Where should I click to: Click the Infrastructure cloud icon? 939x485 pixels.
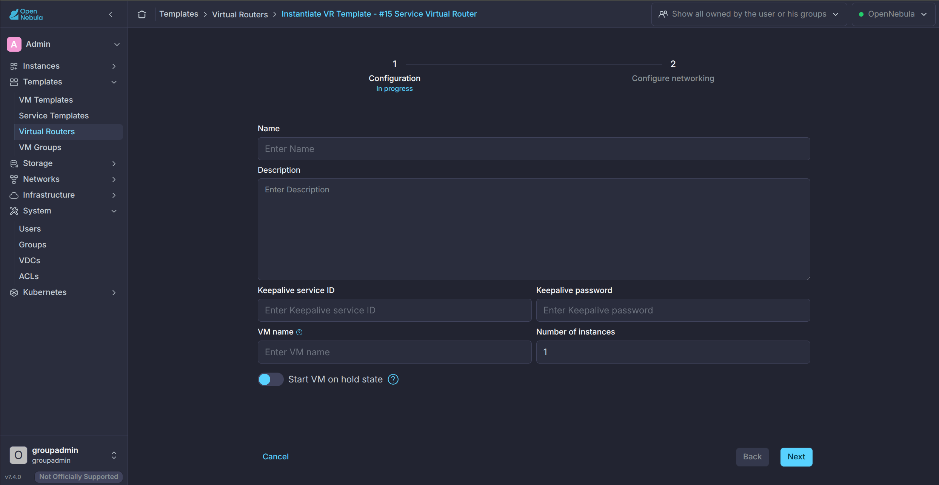pyautogui.click(x=14, y=195)
